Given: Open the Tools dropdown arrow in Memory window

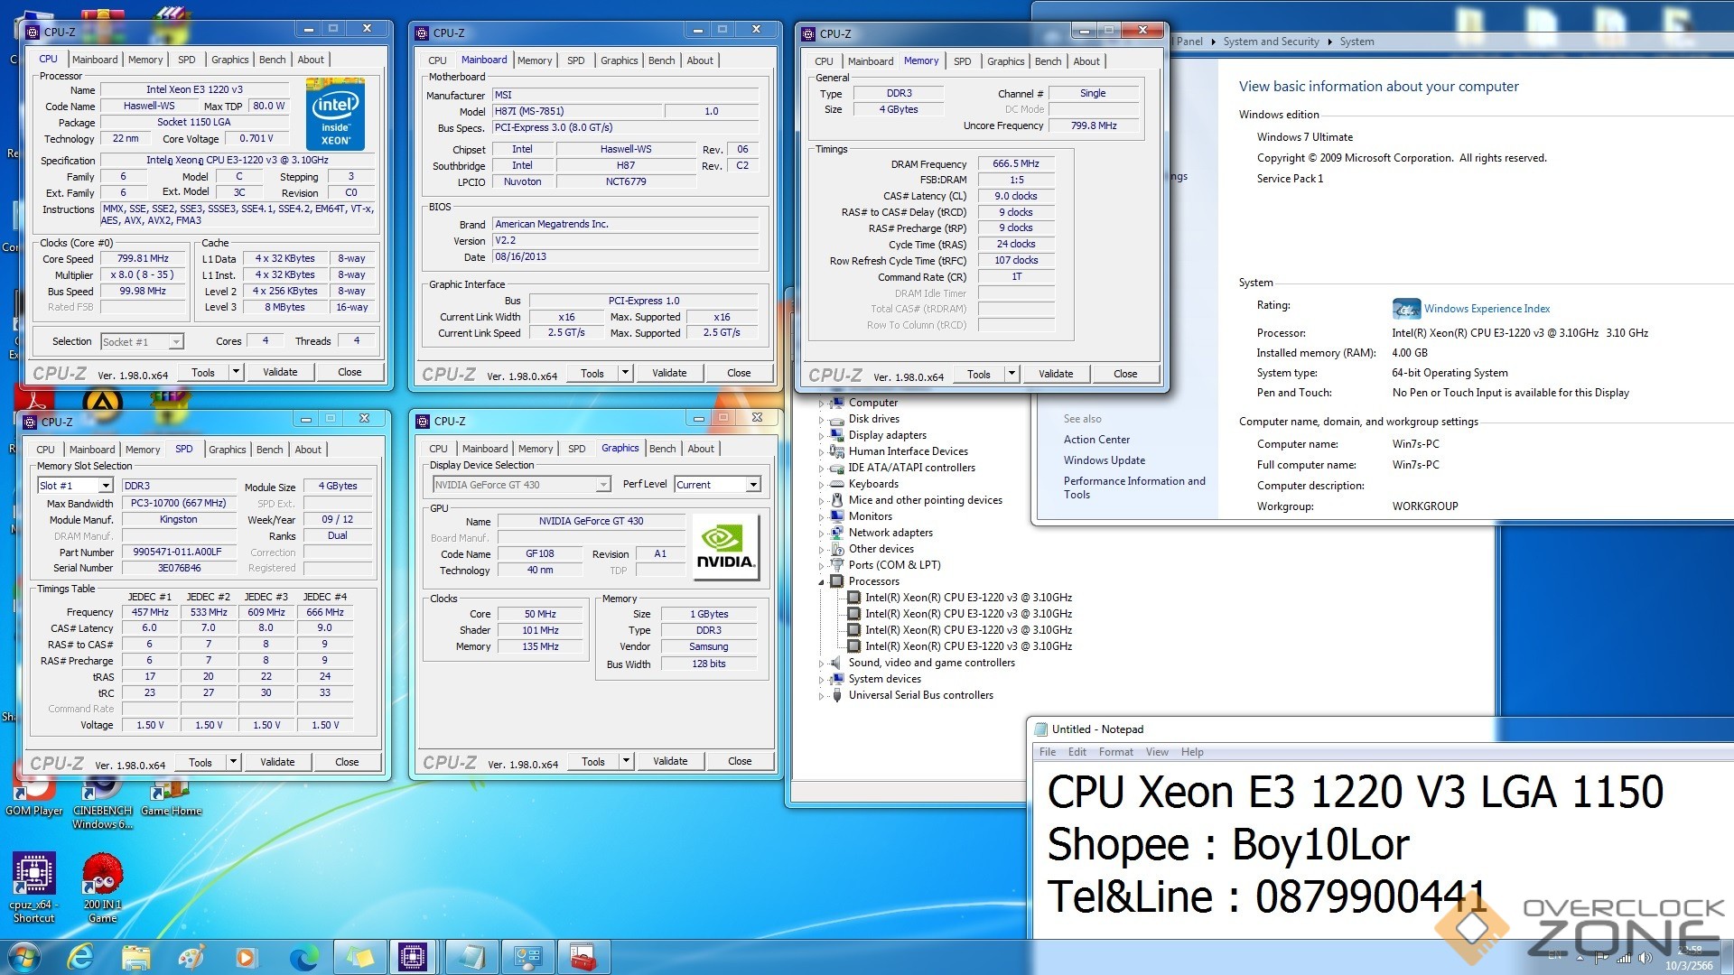Looking at the screenshot, I should click(1011, 374).
